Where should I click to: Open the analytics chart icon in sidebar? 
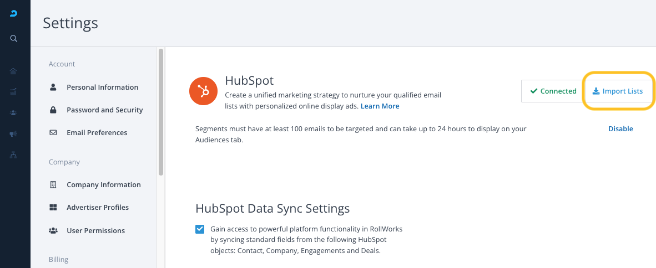[13, 92]
